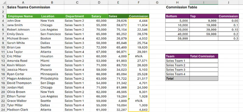Select the 'Department' header cell
243x112 pixels.
(77, 16)
